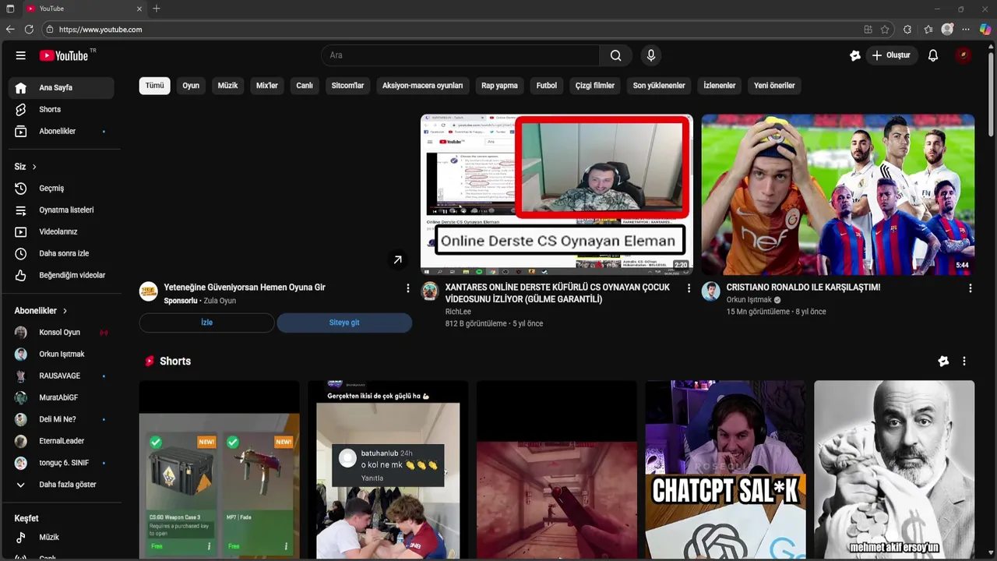This screenshot has width=997, height=561.
Task: Click the Oluştur create button
Action: click(892, 55)
